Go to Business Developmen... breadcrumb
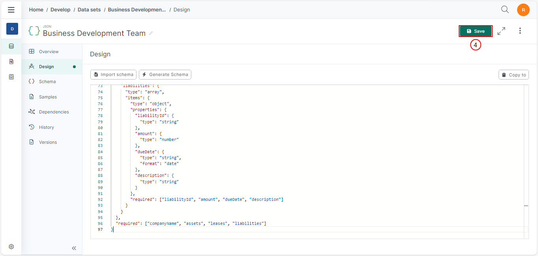This screenshot has width=538, height=256. tap(137, 9)
